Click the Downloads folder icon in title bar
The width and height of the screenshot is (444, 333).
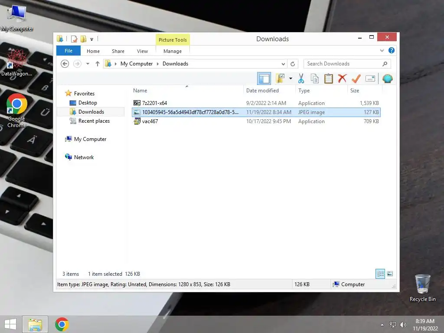(60, 39)
